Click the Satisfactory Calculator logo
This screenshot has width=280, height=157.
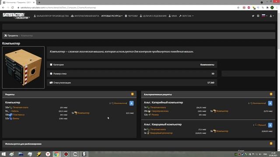click(x=16, y=16)
